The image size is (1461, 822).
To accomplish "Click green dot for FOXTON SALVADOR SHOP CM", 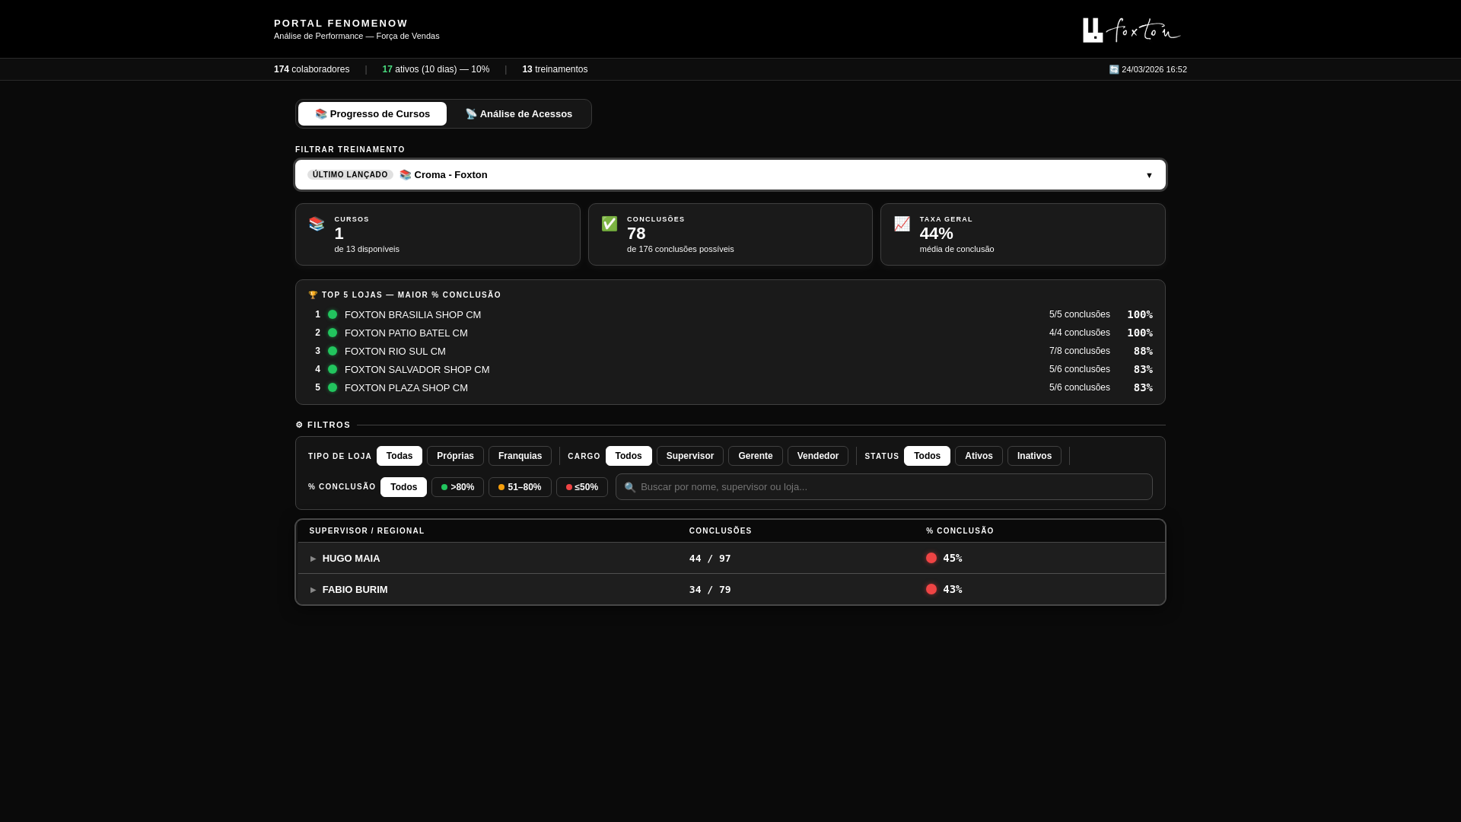I will (333, 369).
